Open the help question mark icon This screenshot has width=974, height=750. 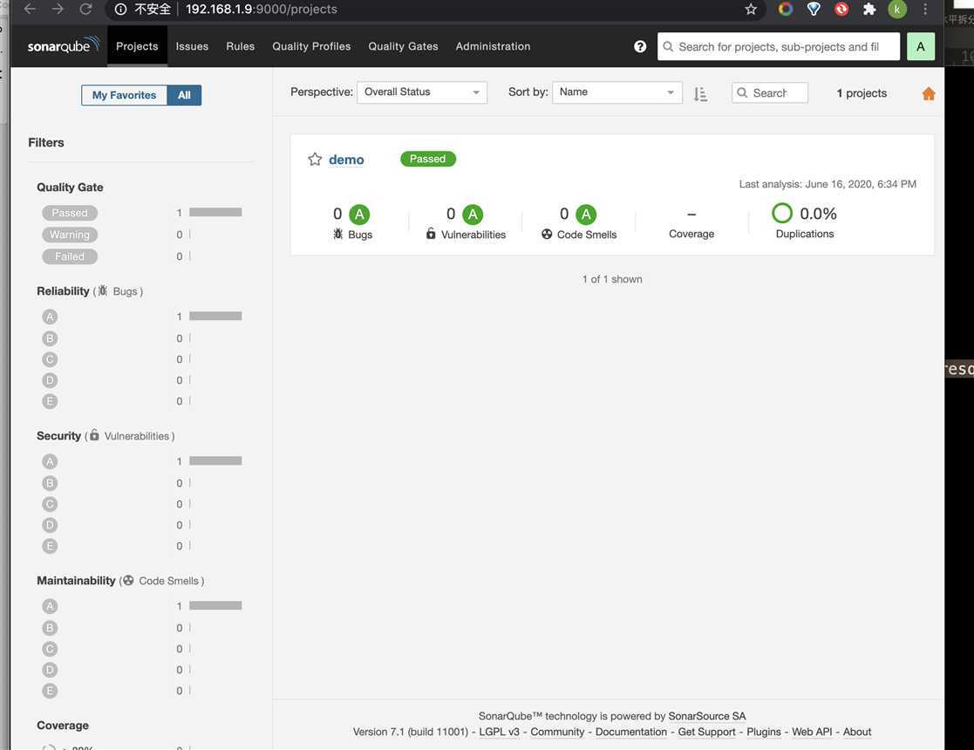640,46
